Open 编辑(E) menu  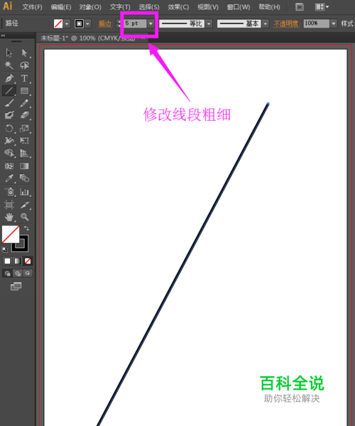pos(61,7)
